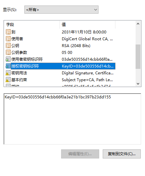Click the 到 (valid to) field icon

8,32
